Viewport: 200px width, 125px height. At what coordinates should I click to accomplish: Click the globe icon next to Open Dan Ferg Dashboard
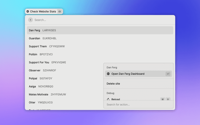click(x=108, y=74)
